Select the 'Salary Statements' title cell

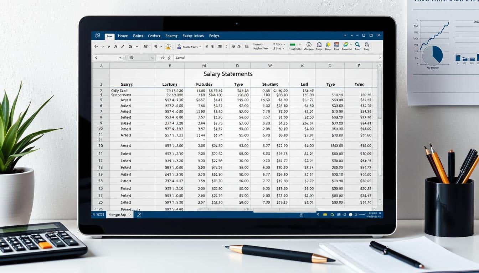(228, 74)
